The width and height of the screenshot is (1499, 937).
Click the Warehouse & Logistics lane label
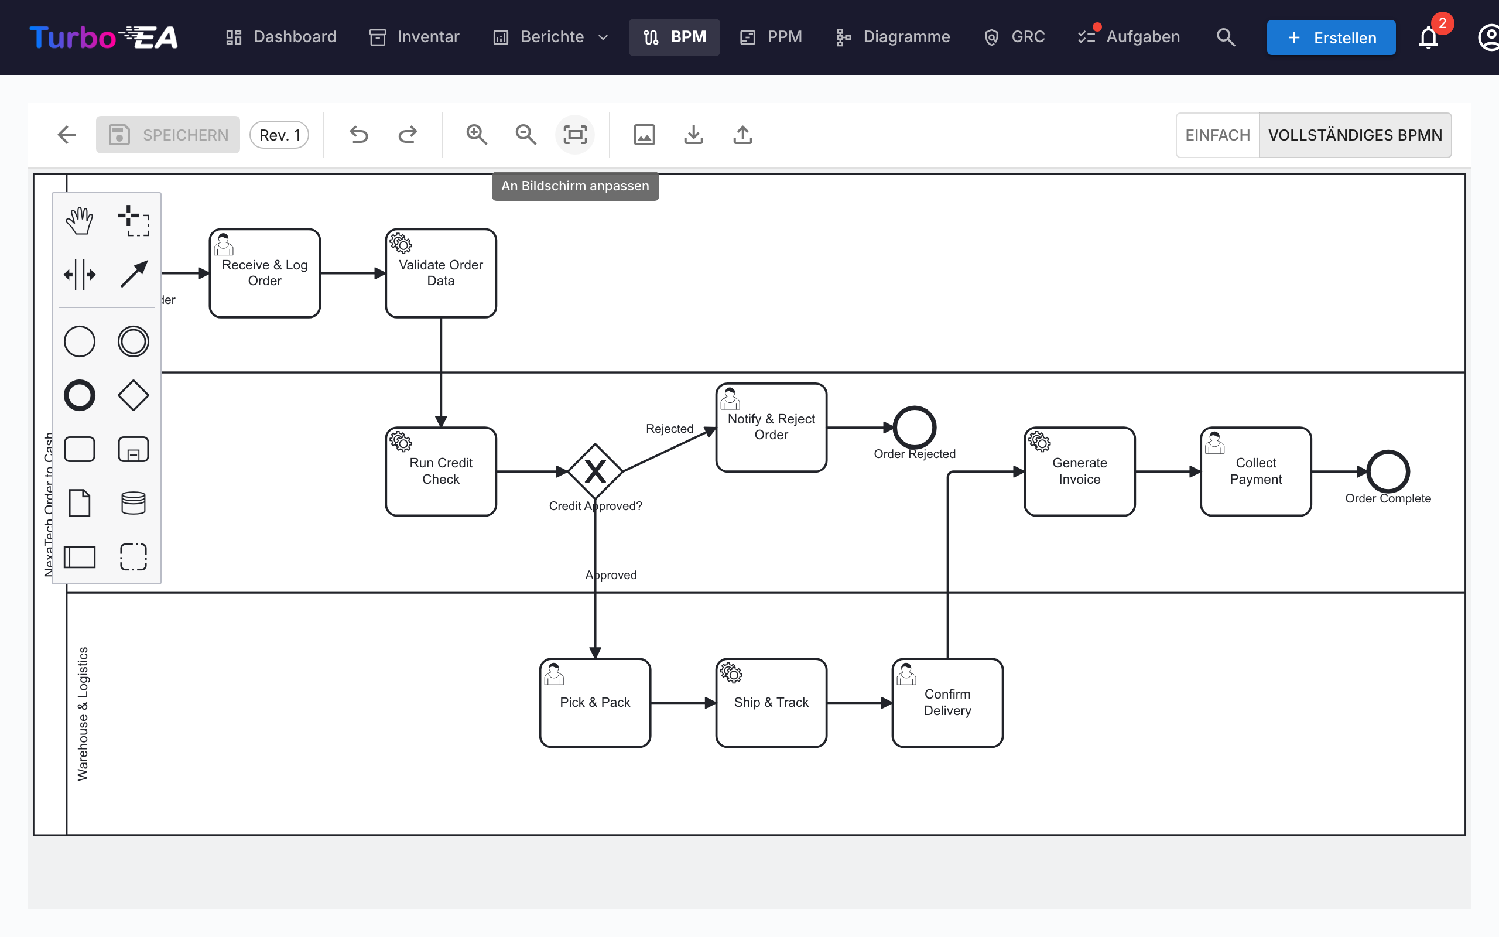83,713
